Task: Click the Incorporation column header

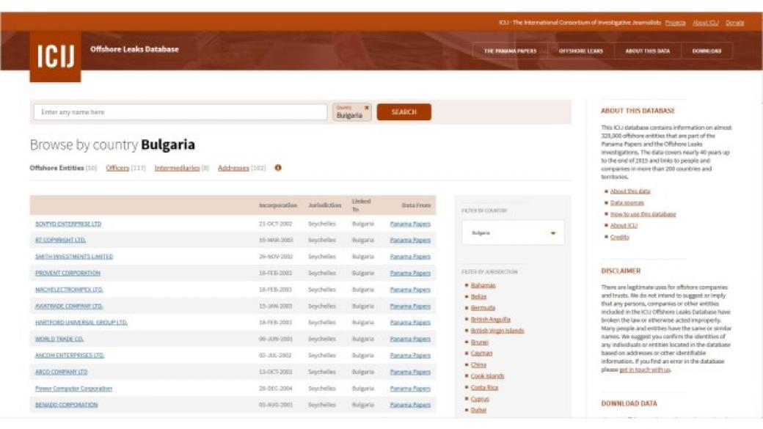Action: click(x=278, y=205)
